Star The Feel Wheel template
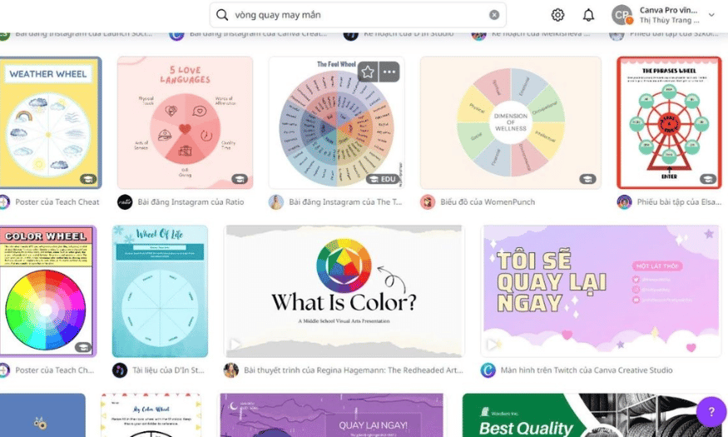 [368, 72]
